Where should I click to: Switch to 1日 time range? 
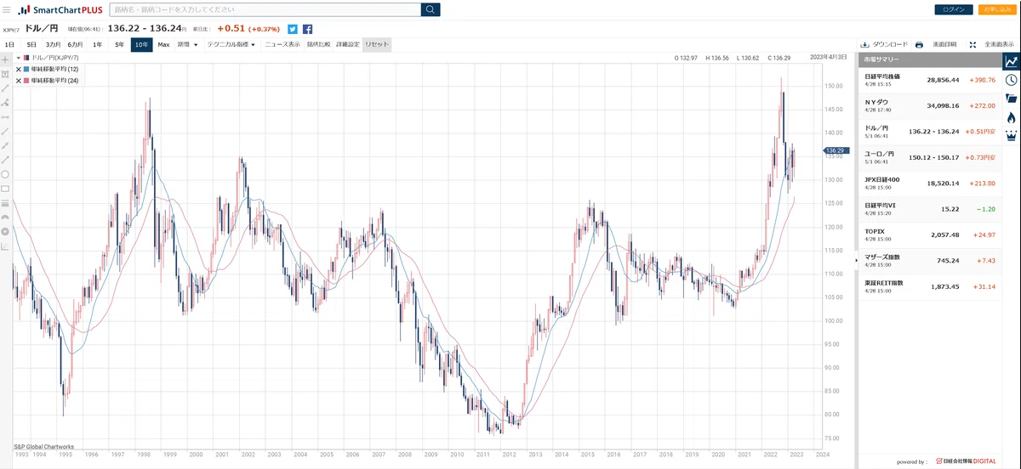(x=9, y=44)
